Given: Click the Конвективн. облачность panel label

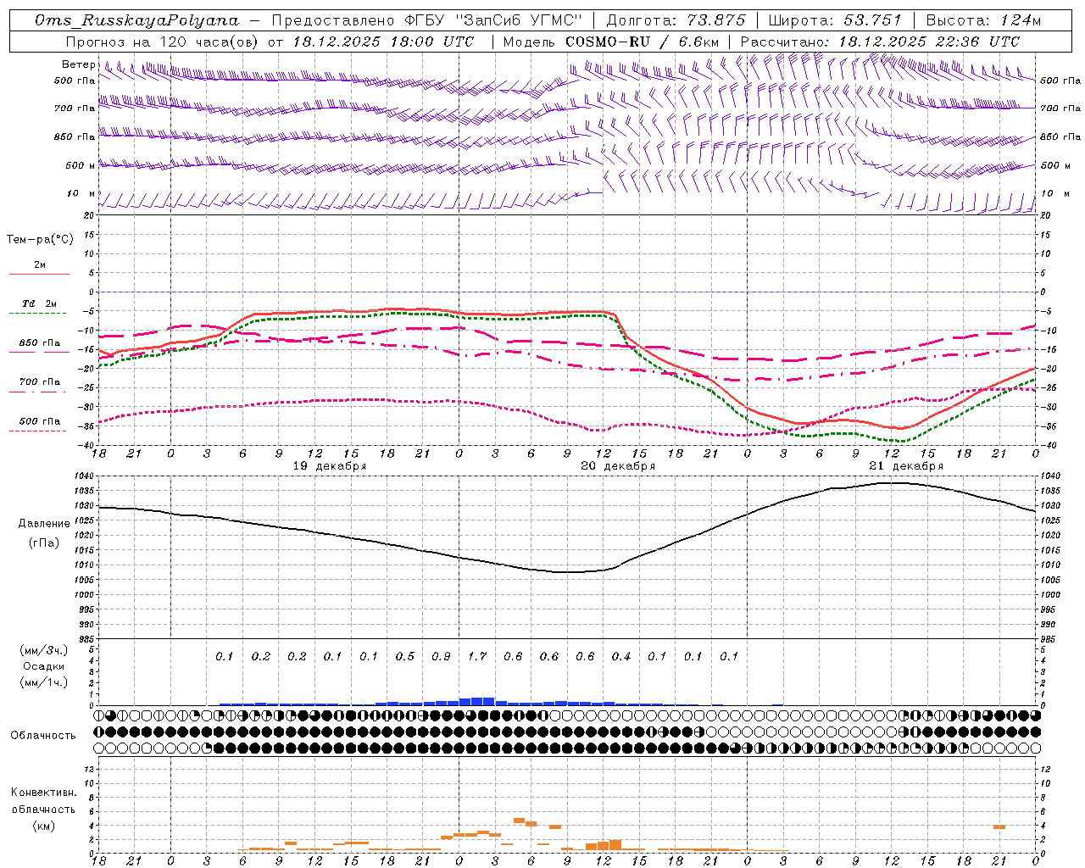Looking at the screenshot, I should [43, 801].
